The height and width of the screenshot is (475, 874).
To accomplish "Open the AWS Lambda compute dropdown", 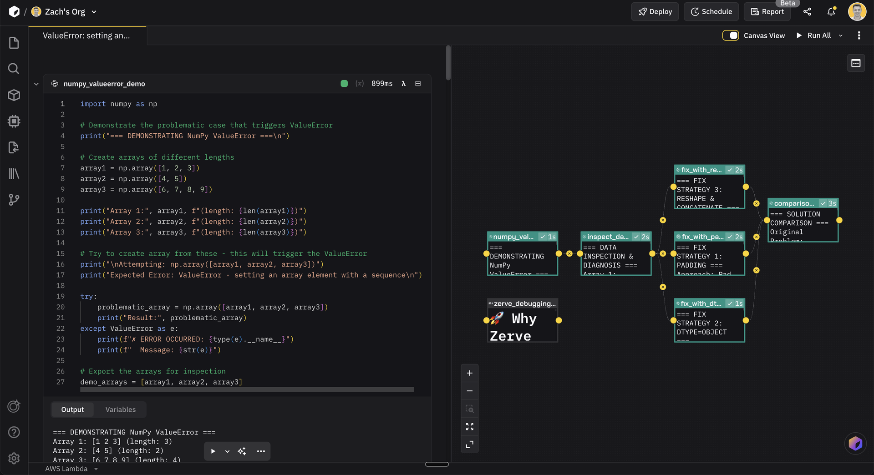I will pos(71,469).
